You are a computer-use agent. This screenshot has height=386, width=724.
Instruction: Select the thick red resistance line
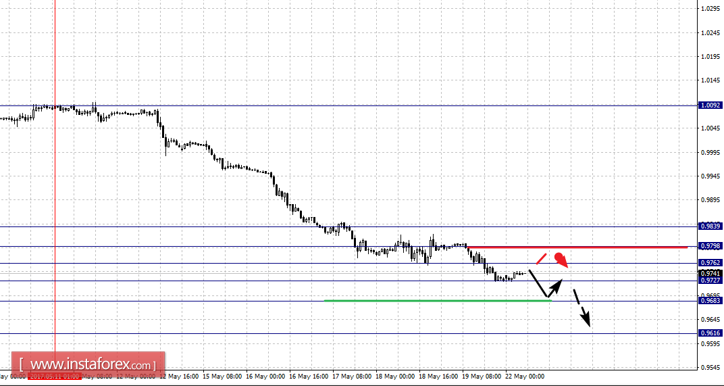tap(577, 247)
